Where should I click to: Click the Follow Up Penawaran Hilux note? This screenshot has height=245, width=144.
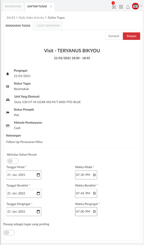point(24,142)
